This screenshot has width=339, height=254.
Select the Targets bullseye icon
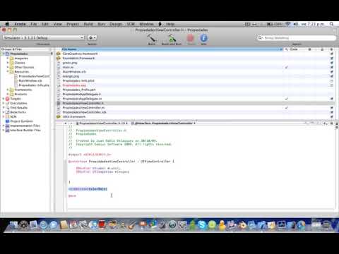7,99
